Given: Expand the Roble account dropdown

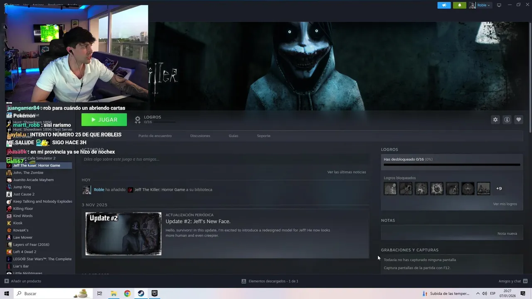Looking at the screenshot, I should coord(480,5).
